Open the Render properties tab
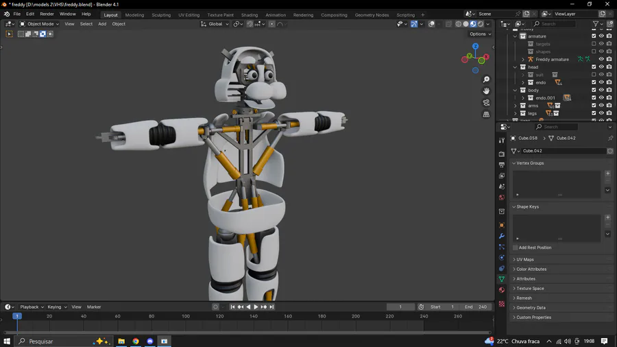The height and width of the screenshot is (347, 617). point(502,154)
